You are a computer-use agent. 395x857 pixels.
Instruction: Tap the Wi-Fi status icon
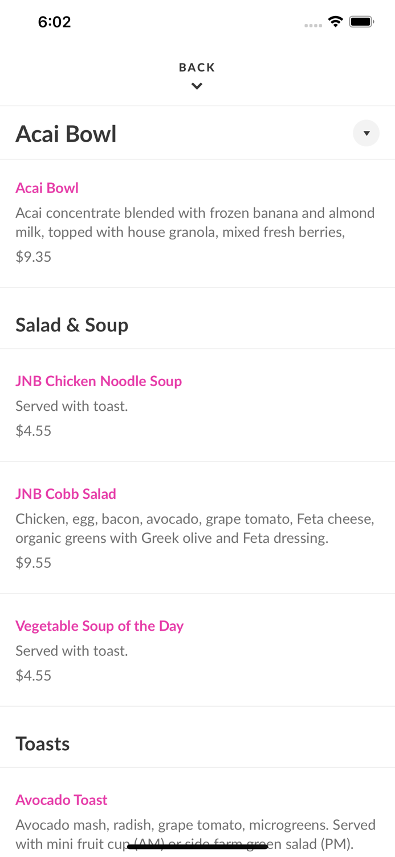335,22
